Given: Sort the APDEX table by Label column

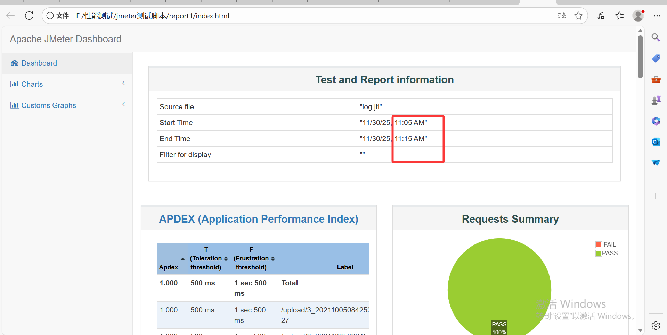Looking at the screenshot, I should pyautogui.click(x=324, y=259).
